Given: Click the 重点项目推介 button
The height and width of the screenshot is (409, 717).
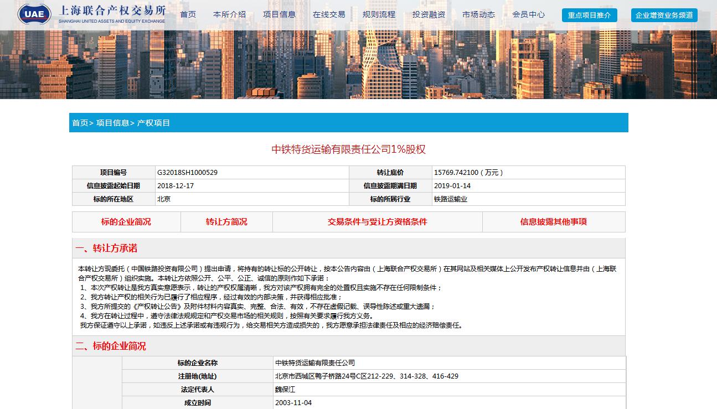Looking at the screenshot, I should 590,15.
